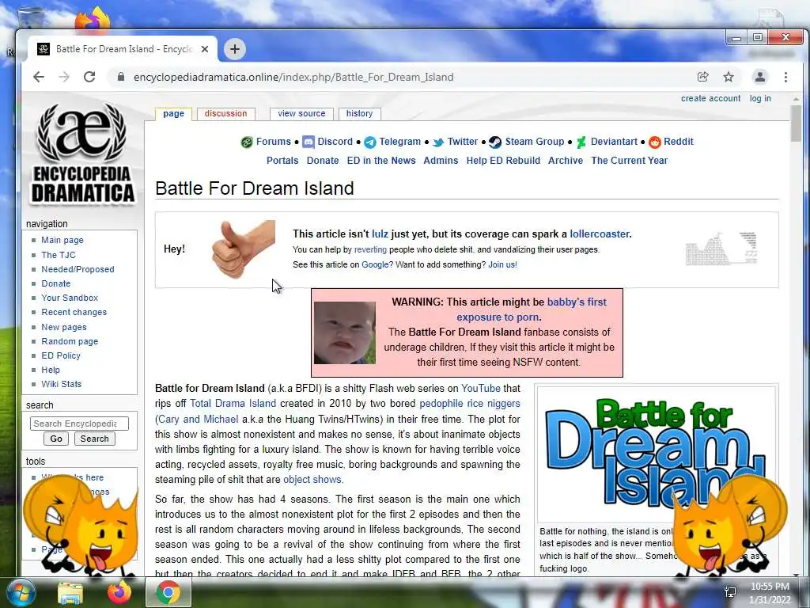Click The Current Year link
The width and height of the screenshot is (810, 608).
coord(629,161)
